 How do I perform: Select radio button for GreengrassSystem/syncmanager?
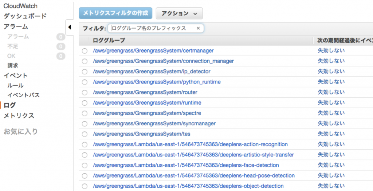85,124
